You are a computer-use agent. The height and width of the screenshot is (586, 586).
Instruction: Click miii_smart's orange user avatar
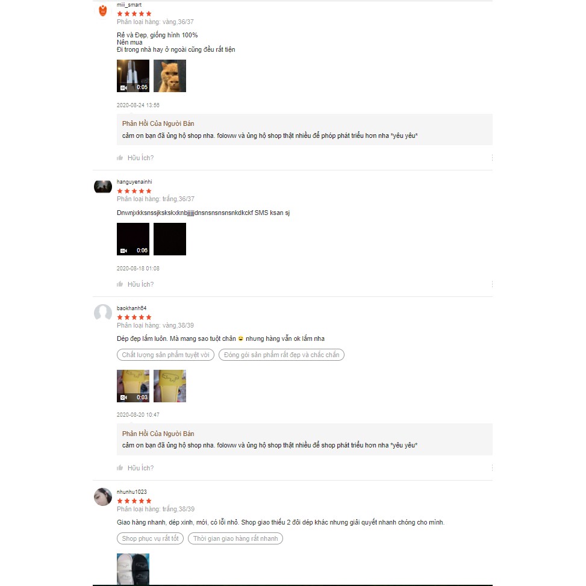point(103,10)
